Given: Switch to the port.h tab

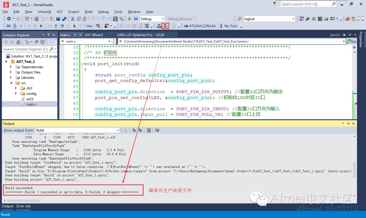Looking at the screenshot, I should click(x=335, y=35).
